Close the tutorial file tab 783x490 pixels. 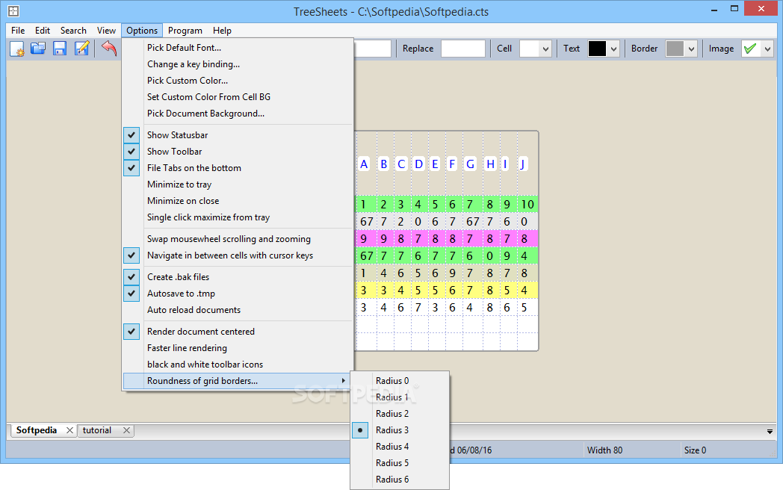tap(127, 430)
